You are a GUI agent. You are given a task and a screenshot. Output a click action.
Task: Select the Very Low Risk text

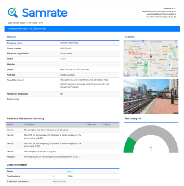(59, 182)
